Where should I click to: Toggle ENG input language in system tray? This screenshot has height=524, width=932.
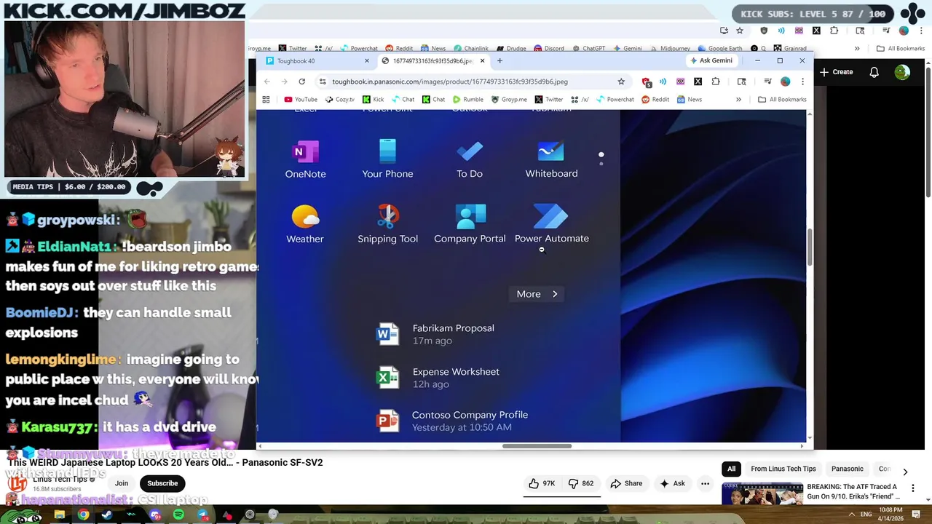pyautogui.click(x=866, y=515)
